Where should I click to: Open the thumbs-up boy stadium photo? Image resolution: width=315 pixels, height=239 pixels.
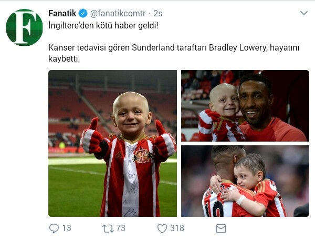tap(113, 143)
